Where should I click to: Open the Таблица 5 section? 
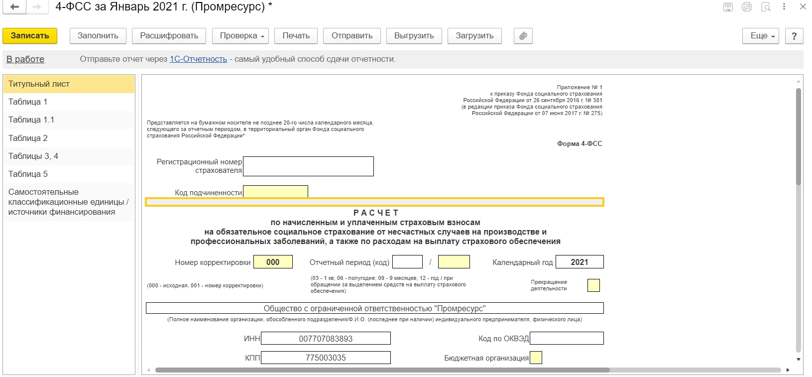[69, 174]
